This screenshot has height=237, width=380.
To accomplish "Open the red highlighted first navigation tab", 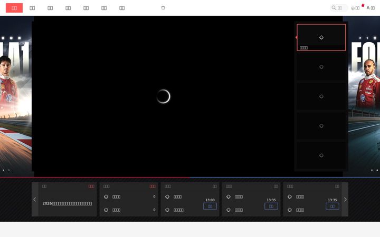I will click(x=14, y=8).
